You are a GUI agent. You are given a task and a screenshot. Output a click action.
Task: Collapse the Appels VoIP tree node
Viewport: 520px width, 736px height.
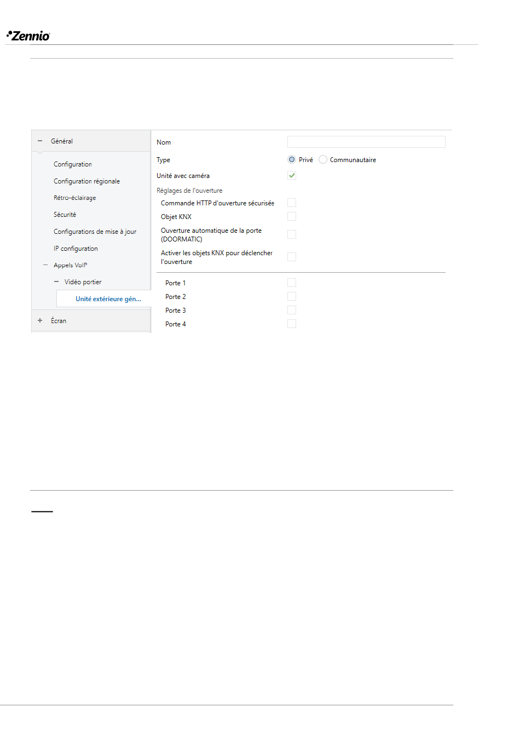click(x=45, y=265)
